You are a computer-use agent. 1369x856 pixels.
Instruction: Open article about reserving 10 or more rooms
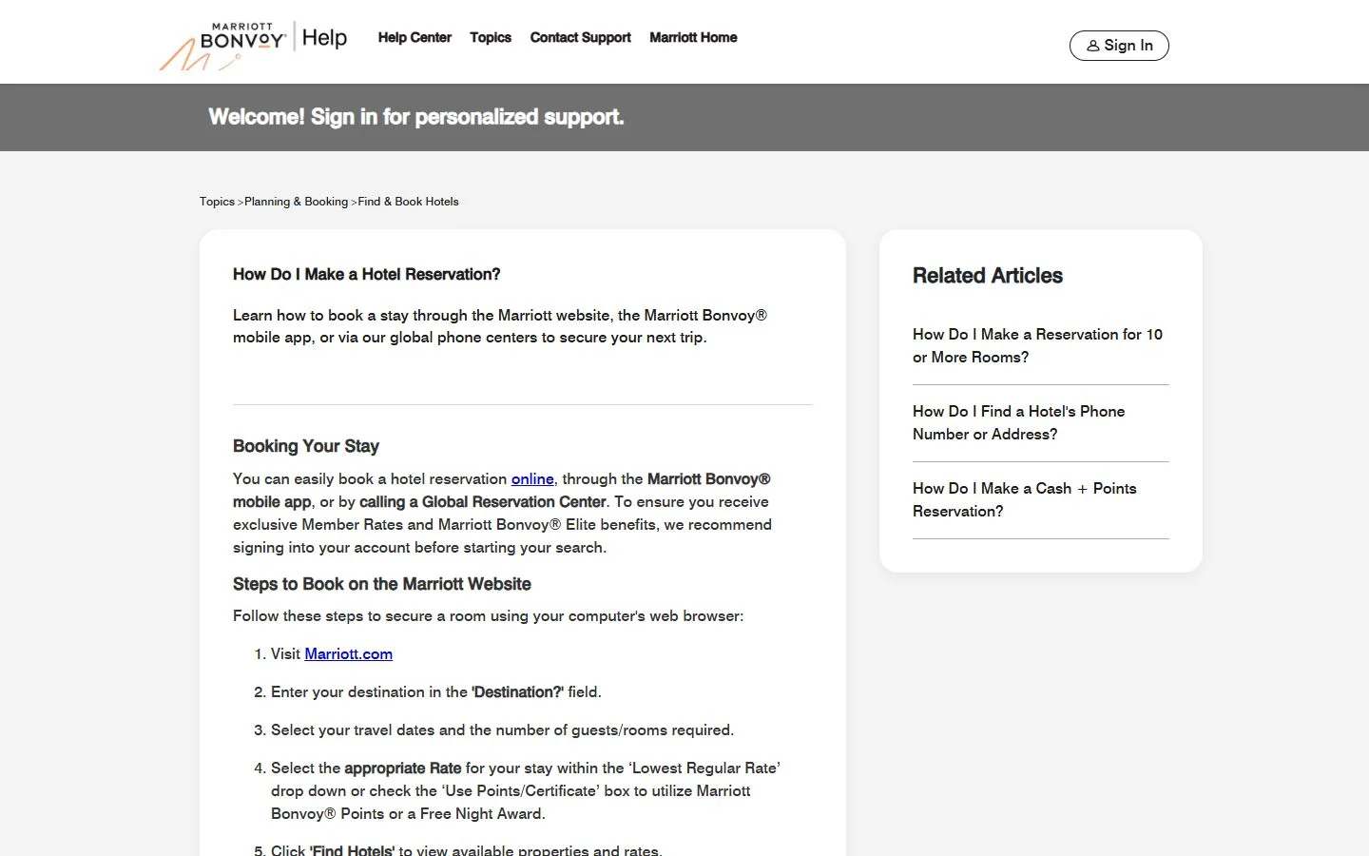[1037, 346]
